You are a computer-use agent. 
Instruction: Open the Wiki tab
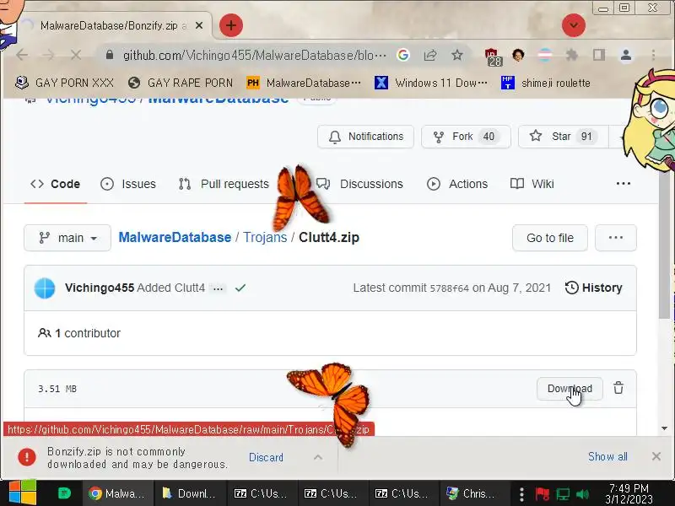point(532,184)
